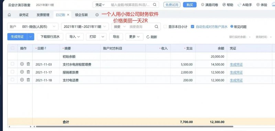
Task: Delete the 2021-11-17 entry
Action: pos(28,72)
